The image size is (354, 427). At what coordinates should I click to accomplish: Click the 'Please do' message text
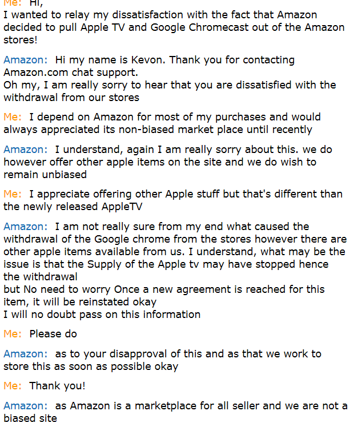coord(53,333)
